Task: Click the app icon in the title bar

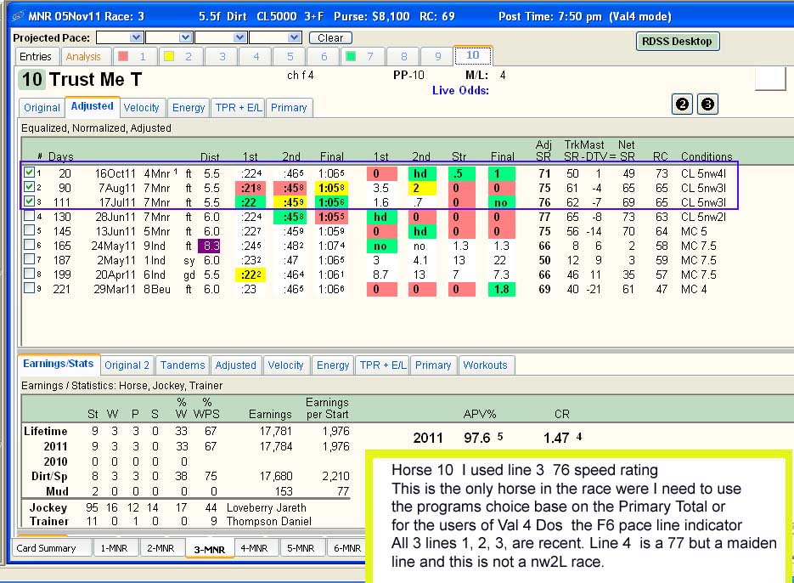Action: [x=18, y=15]
